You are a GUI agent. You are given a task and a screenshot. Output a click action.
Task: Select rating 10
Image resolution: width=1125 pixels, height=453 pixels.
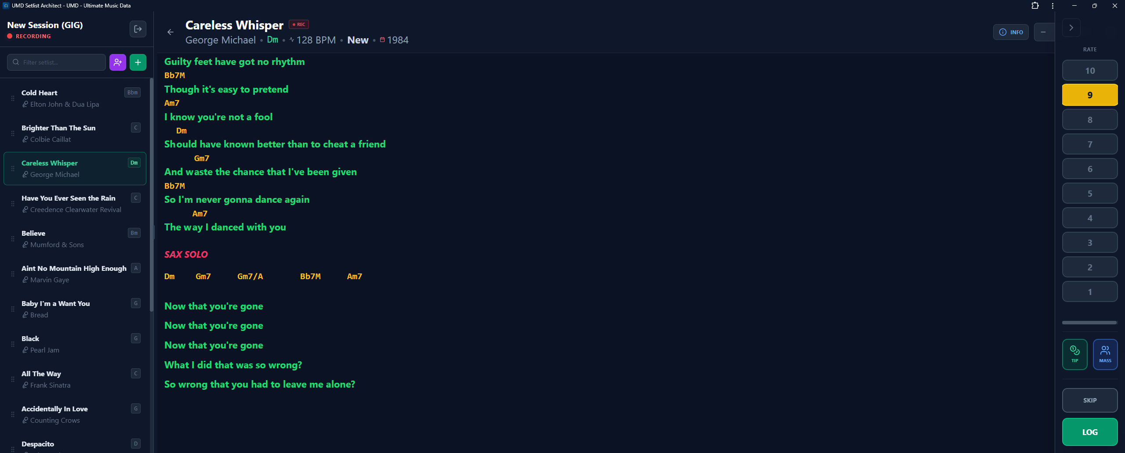click(1089, 71)
